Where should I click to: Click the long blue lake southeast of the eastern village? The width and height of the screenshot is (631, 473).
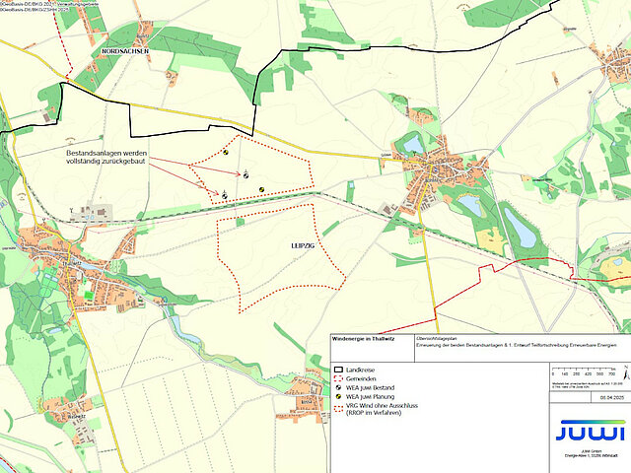click(521, 228)
